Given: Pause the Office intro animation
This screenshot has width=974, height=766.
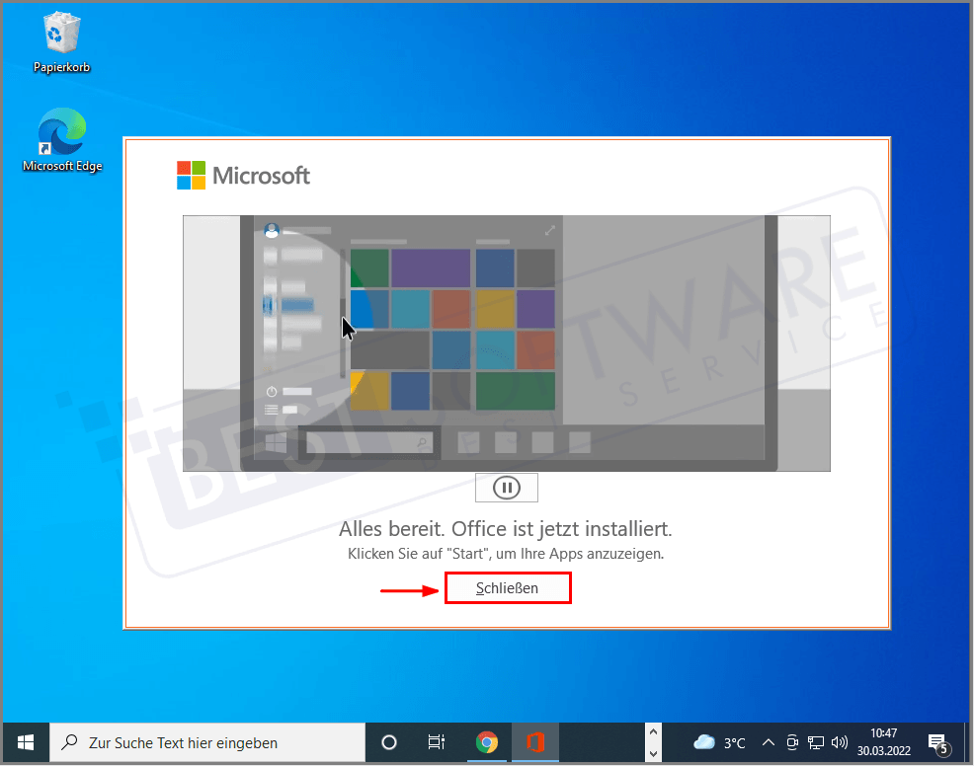Looking at the screenshot, I should (x=506, y=488).
